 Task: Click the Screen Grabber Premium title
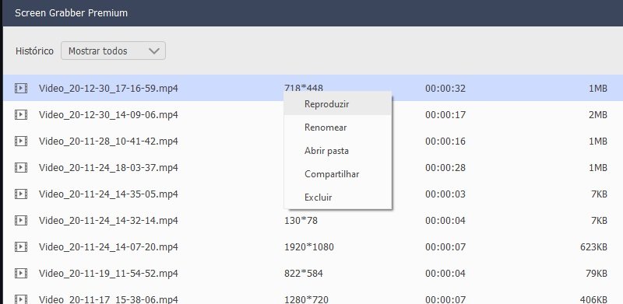point(71,12)
